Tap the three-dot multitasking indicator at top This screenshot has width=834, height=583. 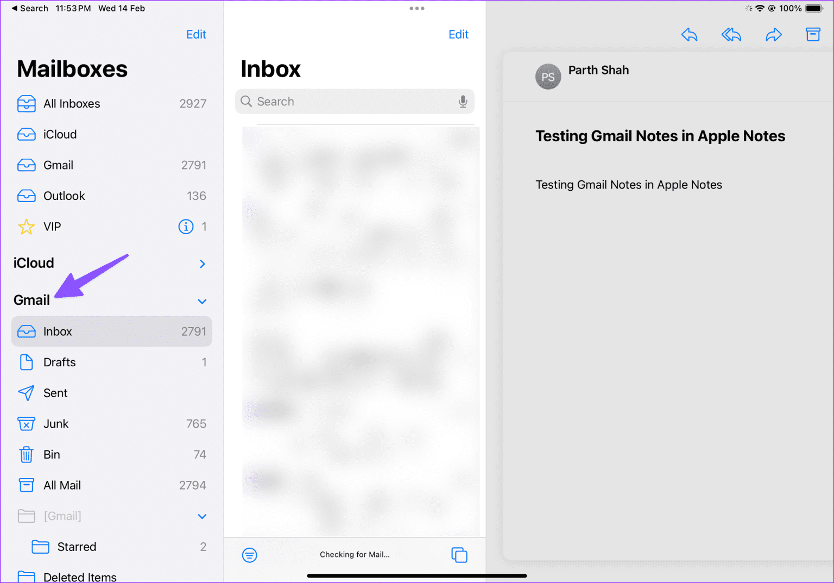(x=417, y=8)
